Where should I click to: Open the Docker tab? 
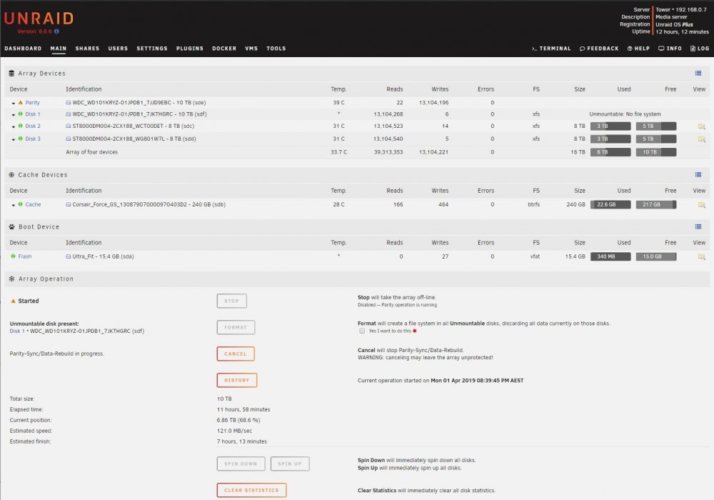click(x=224, y=49)
